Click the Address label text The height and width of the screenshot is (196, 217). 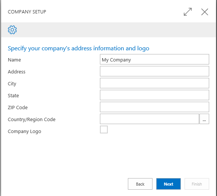[17, 72]
